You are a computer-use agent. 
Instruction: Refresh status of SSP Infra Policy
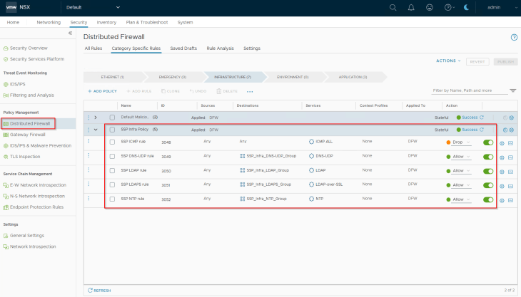tap(482, 130)
